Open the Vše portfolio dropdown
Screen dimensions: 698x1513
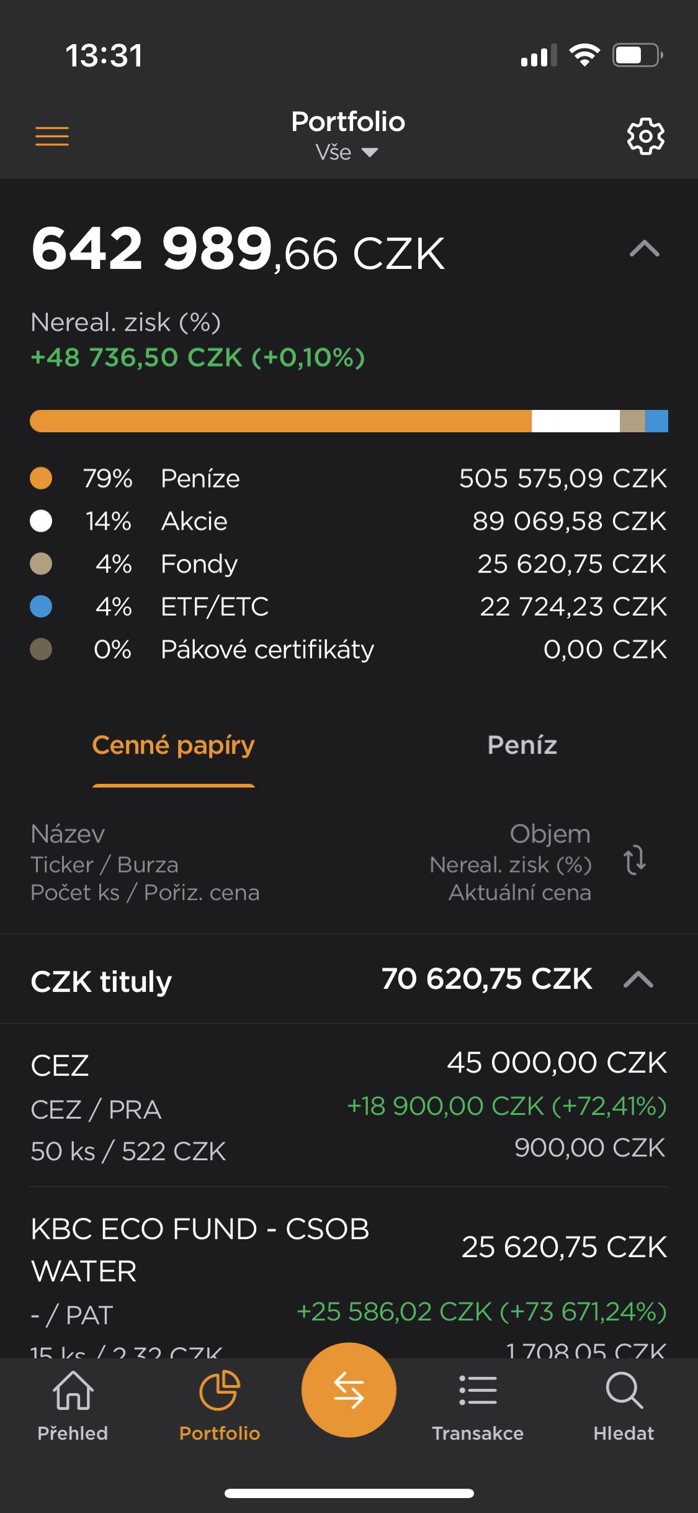click(x=347, y=152)
